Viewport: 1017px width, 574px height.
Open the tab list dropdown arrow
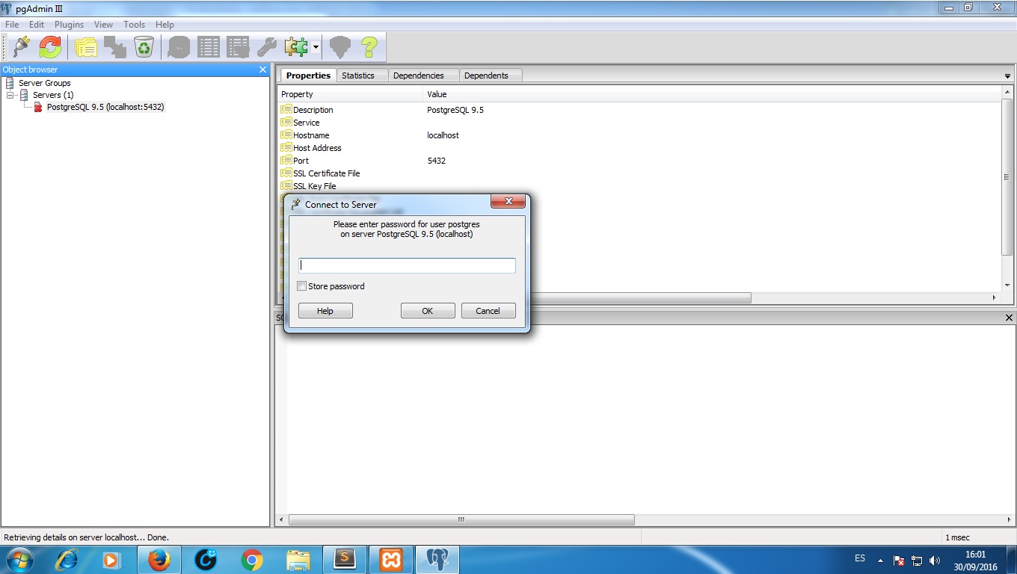(1007, 76)
